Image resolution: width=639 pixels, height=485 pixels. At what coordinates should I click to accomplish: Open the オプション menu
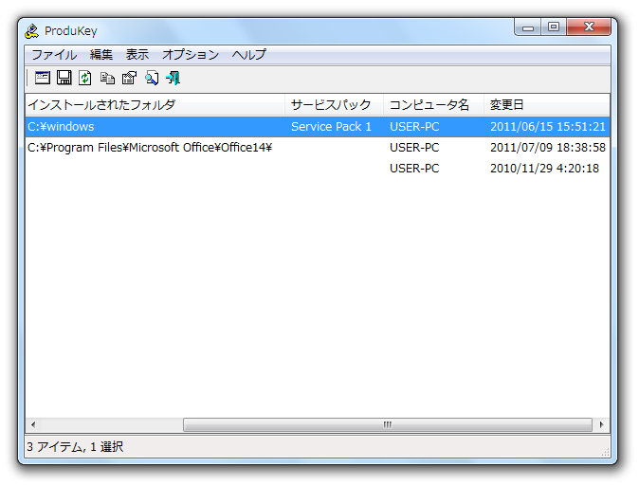tap(191, 55)
